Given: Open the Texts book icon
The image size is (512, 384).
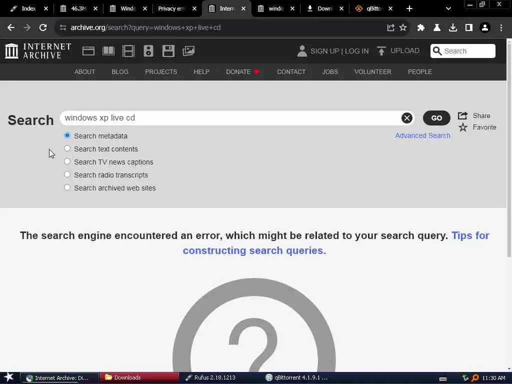Looking at the screenshot, I should pyautogui.click(x=108, y=51).
